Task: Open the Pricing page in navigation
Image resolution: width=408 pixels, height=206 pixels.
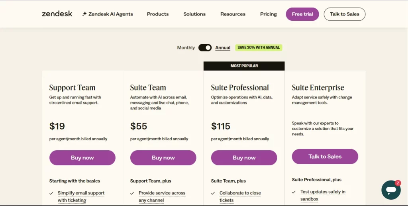Action: (x=269, y=14)
